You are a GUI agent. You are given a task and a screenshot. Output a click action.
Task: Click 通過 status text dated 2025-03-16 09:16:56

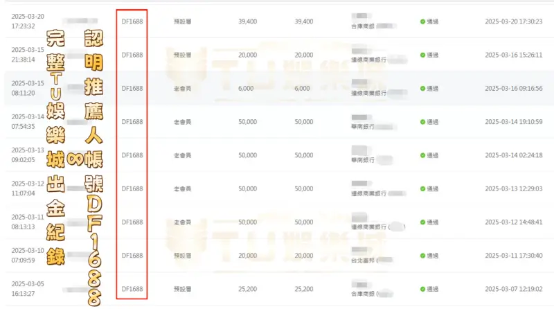(x=433, y=88)
